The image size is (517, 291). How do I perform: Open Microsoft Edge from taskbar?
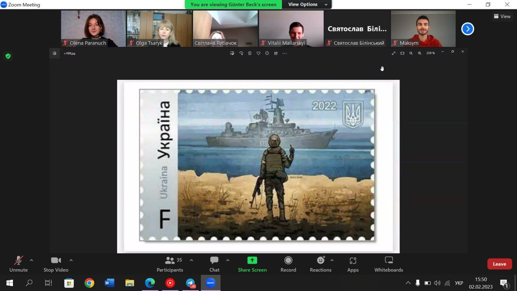point(150,283)
